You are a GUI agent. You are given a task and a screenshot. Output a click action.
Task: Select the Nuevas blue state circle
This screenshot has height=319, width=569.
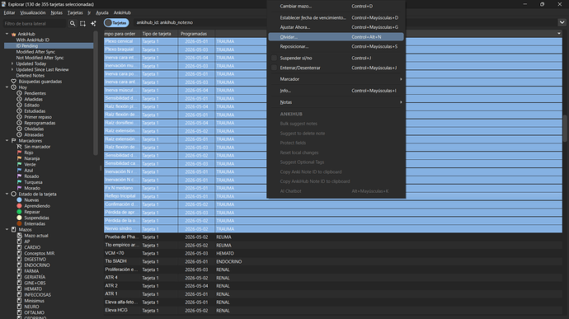point(19,200)
